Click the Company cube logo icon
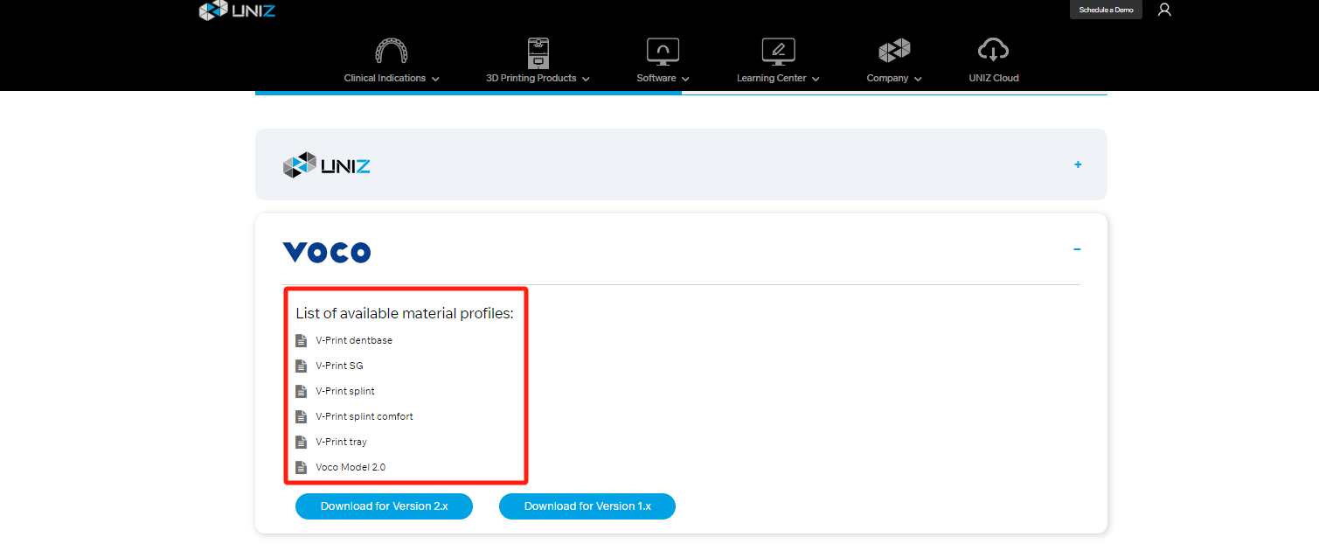The width and height of the screenshot is (1319, 544). (894, 51)
